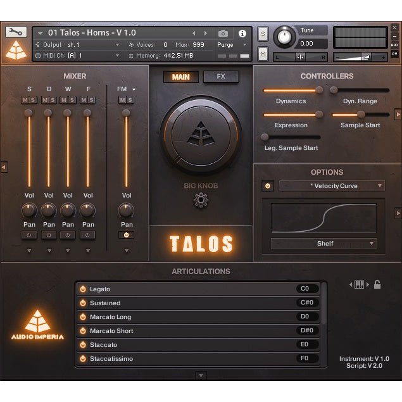The width and height of the screenshot is (402, 402).
Task: Adjust the Leg. Sample Start slider
Action: point(291,137)
